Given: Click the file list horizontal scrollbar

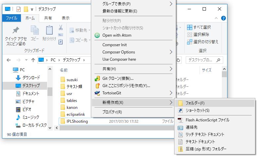Looking at the screenshot, I should [x=117, y=128].
